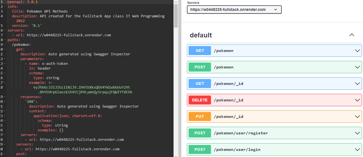This screenshot has width=363, height=157.
Task: Expand DELETE /pokemon/_id operation chevron
Action: click(357, 100)
